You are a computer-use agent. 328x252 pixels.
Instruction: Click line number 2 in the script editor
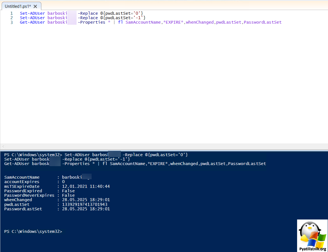click(x=11, y=18)
